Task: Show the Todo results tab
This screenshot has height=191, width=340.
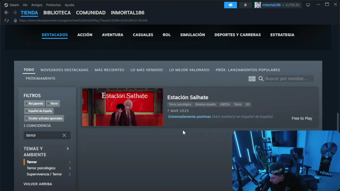Action: tap(29, 70)
